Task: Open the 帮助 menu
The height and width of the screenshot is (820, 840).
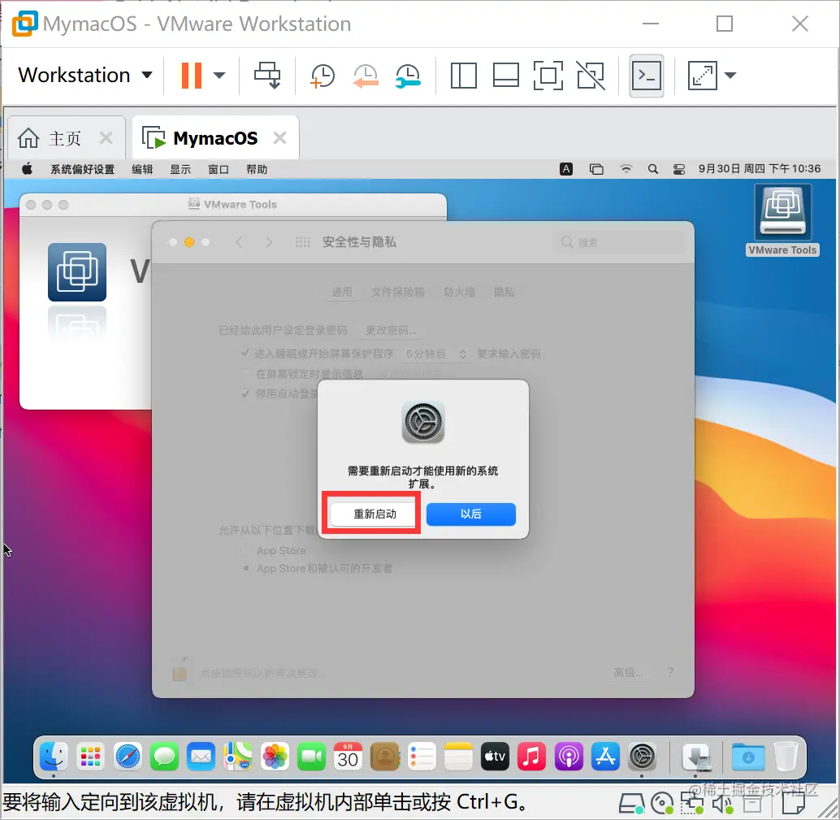Action: click(257, 169)
